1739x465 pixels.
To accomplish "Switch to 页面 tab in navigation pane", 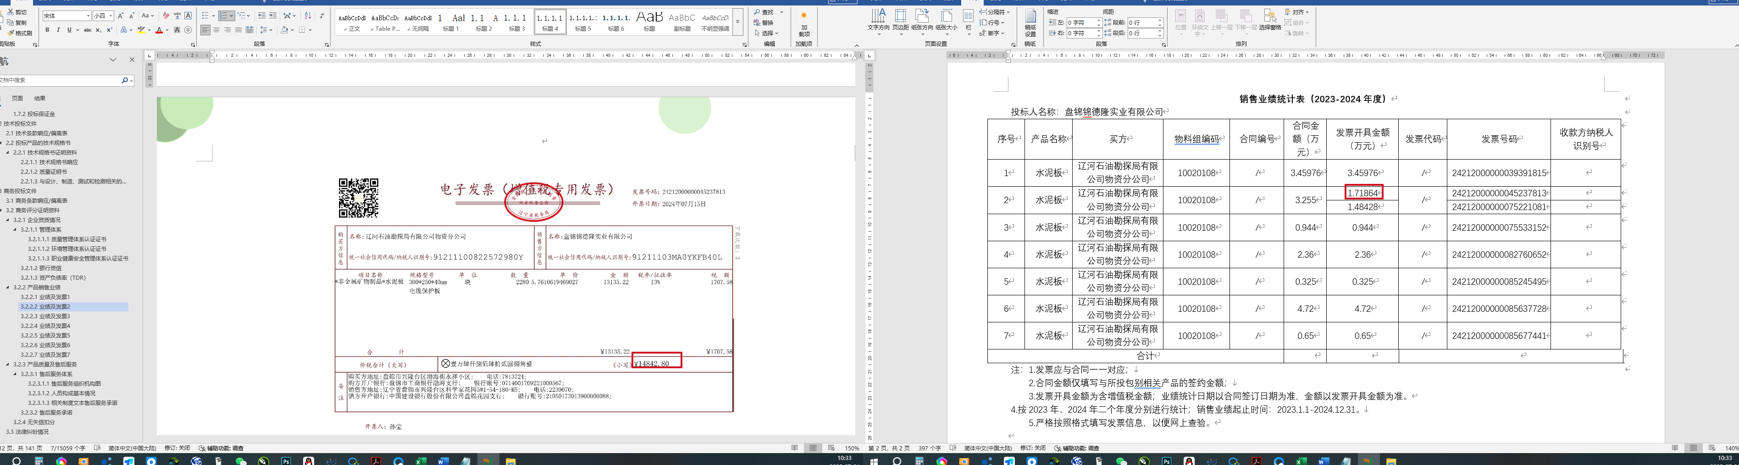I will (17, 99).
